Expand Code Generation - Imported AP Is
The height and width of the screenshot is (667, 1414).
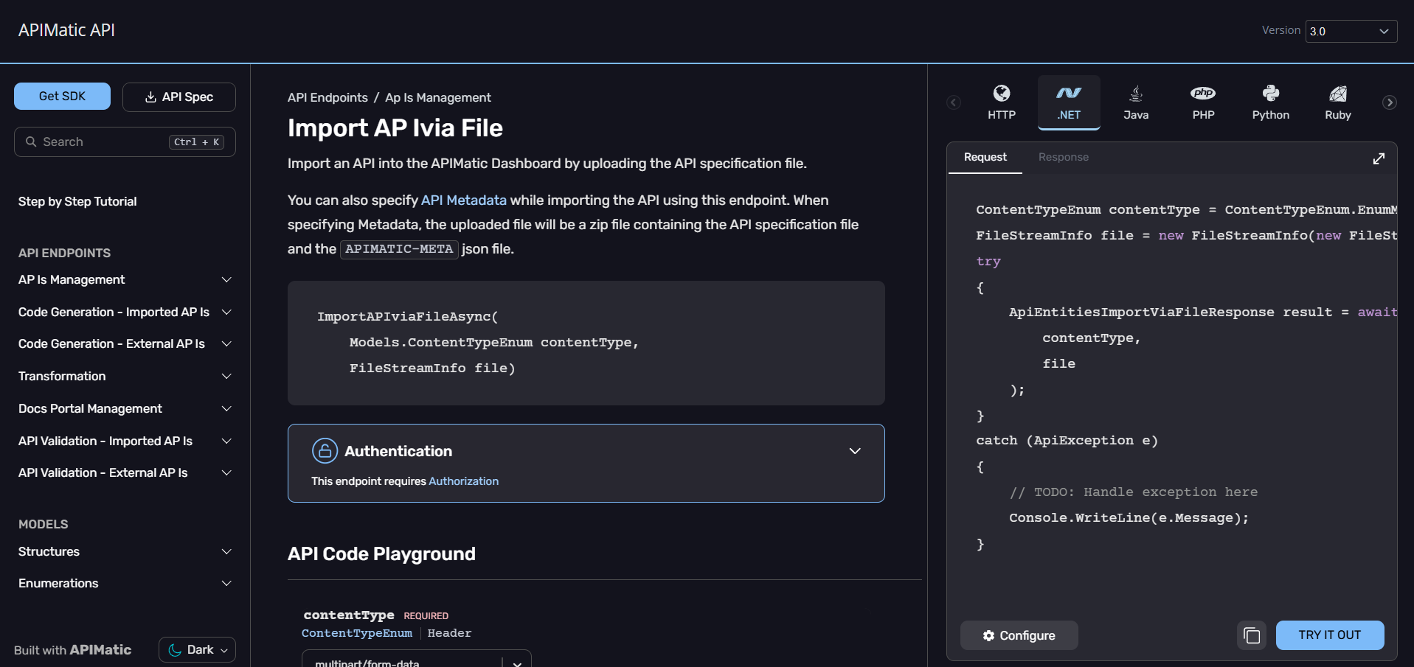click(125, 312)
